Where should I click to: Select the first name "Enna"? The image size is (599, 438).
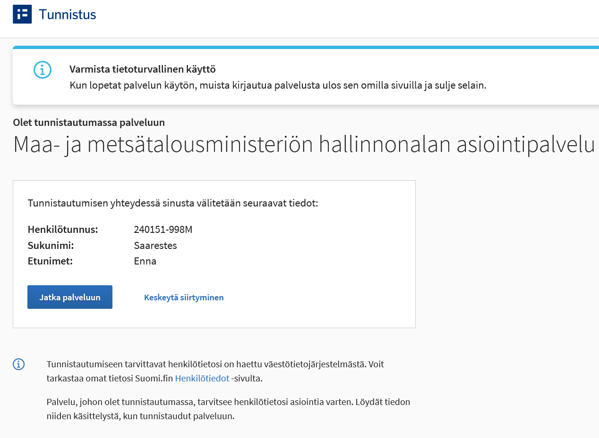point(145,261)
